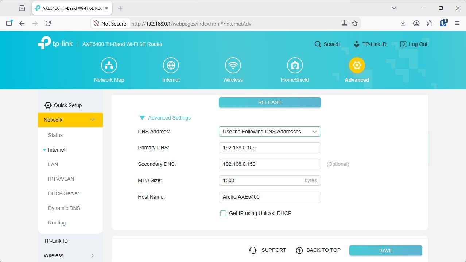Reload the page with refresh icon

(48, 23)
